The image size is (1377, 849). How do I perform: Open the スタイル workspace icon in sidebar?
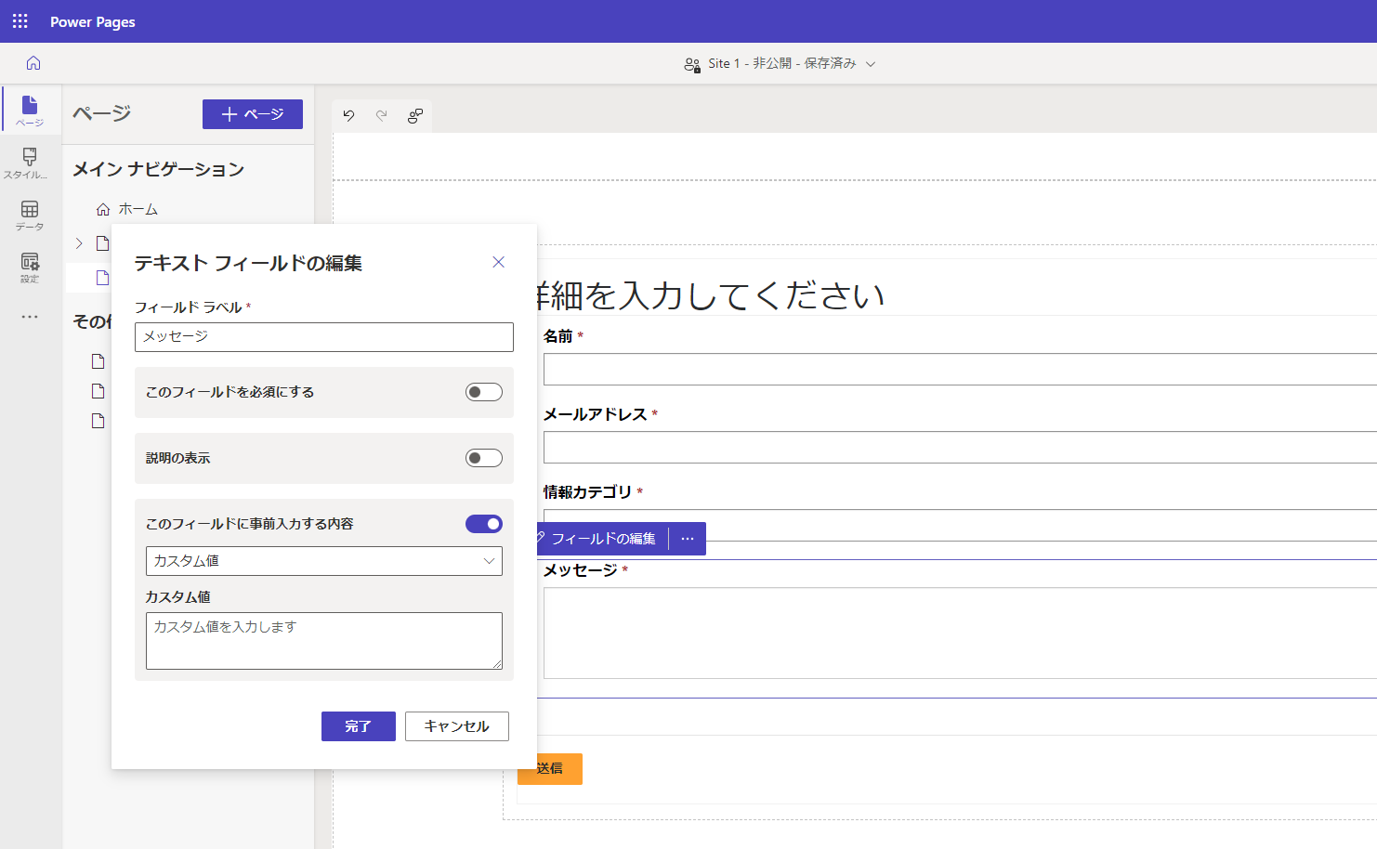[29, 163]
